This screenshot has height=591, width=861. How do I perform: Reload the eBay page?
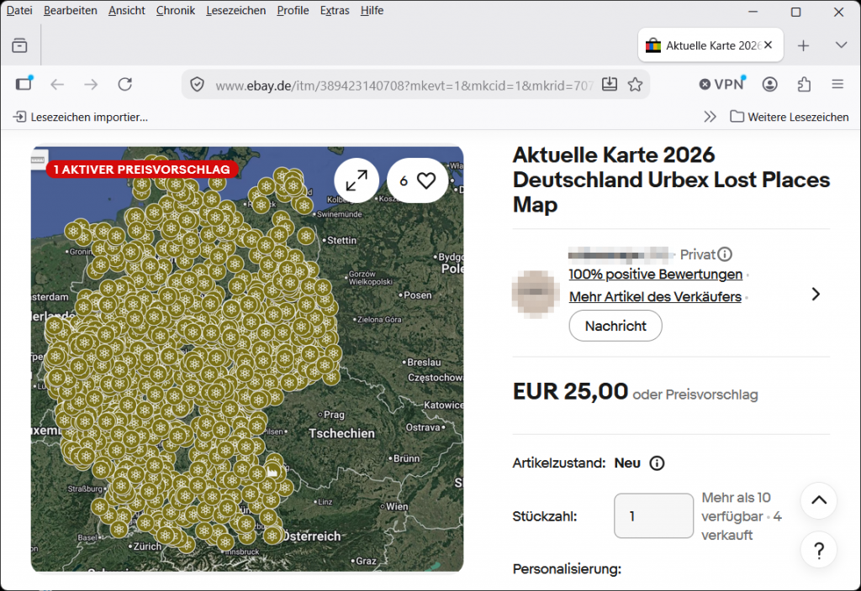(x=125, y=85)
